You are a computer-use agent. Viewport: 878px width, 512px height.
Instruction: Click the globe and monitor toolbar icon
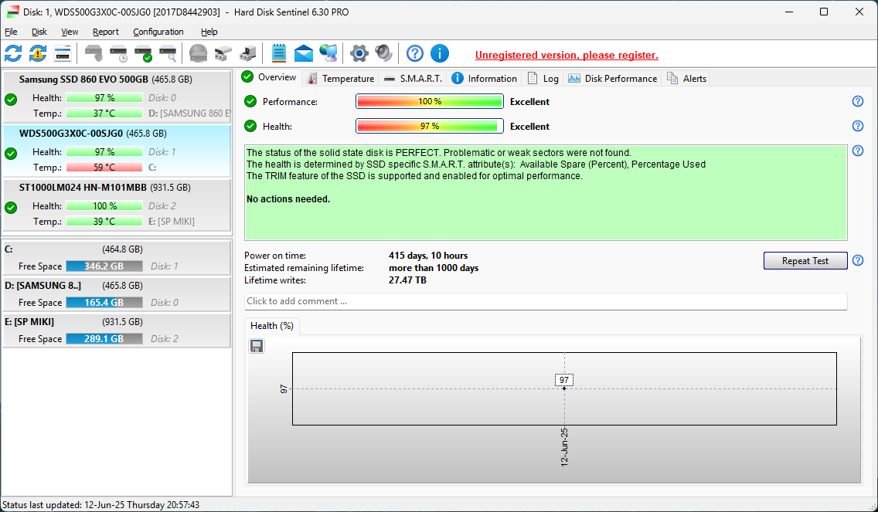point(328,54)
